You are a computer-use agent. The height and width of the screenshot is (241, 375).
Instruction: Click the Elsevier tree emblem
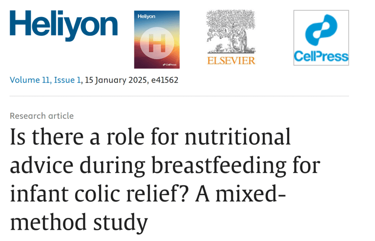point(231,32)
